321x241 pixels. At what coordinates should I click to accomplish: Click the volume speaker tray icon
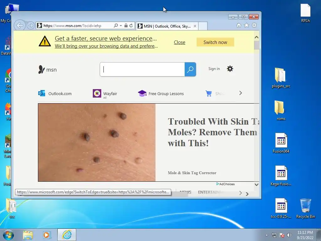click(289, 235)
